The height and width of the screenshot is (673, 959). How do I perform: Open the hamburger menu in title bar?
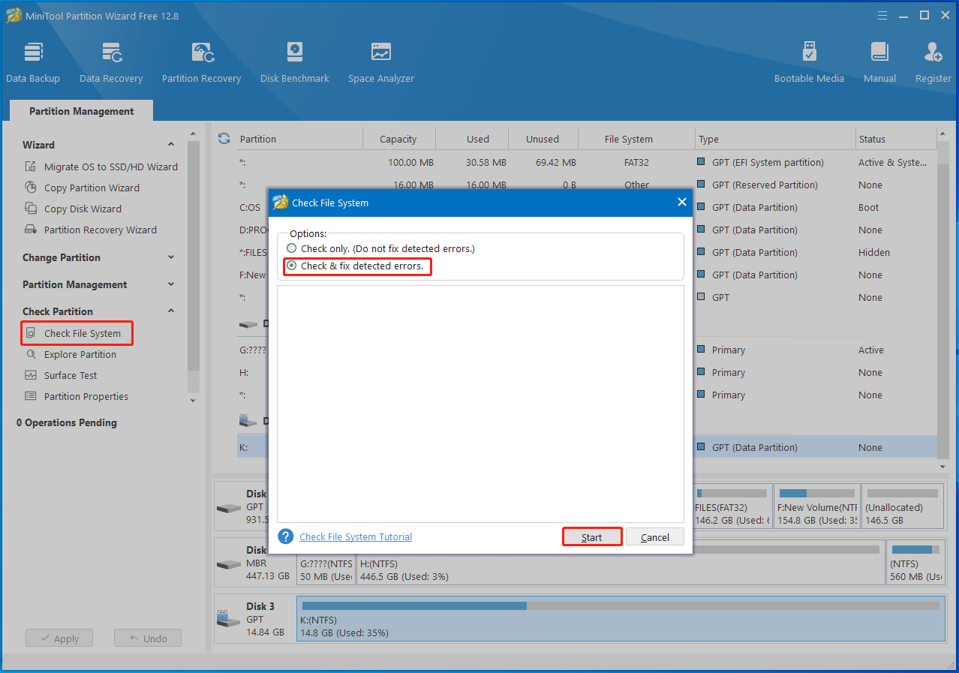tap(884, 15)
